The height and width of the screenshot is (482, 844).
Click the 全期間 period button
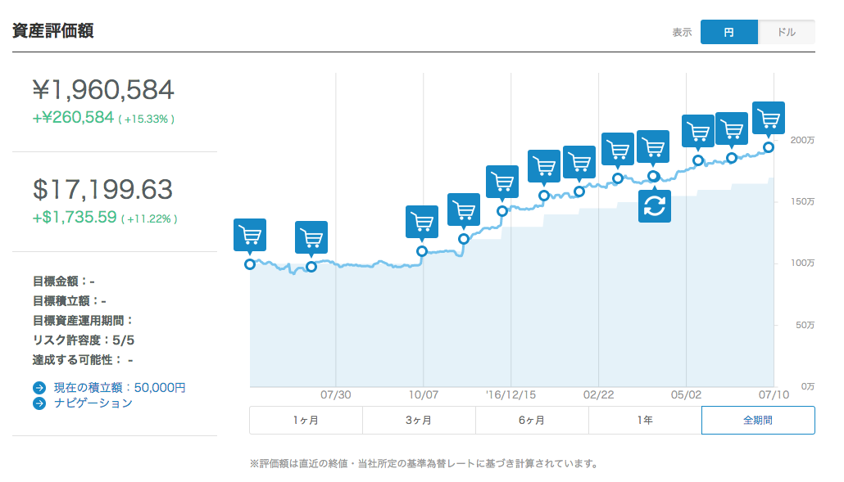point(758,420)
